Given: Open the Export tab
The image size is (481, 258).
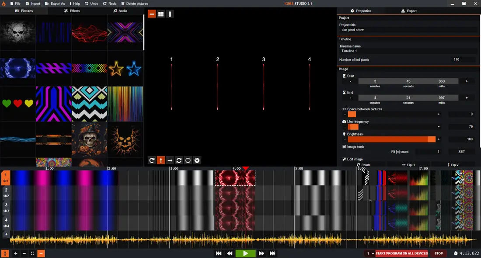Looking at the screenshot, I should [409, 11].
